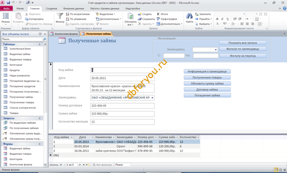Click Сохранить record icon
Viewport: 287px width, 173px height.
click(140, 19)
